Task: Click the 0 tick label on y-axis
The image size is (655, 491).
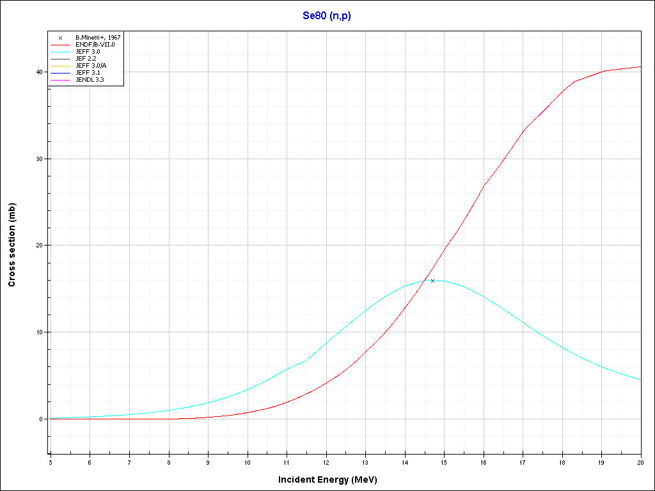Action: 41,419
